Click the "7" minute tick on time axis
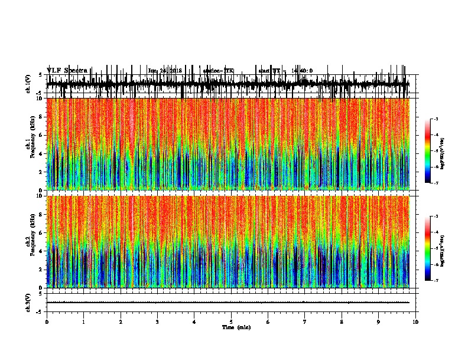This screenshot has width=468, height=361. tap(305, 321)
